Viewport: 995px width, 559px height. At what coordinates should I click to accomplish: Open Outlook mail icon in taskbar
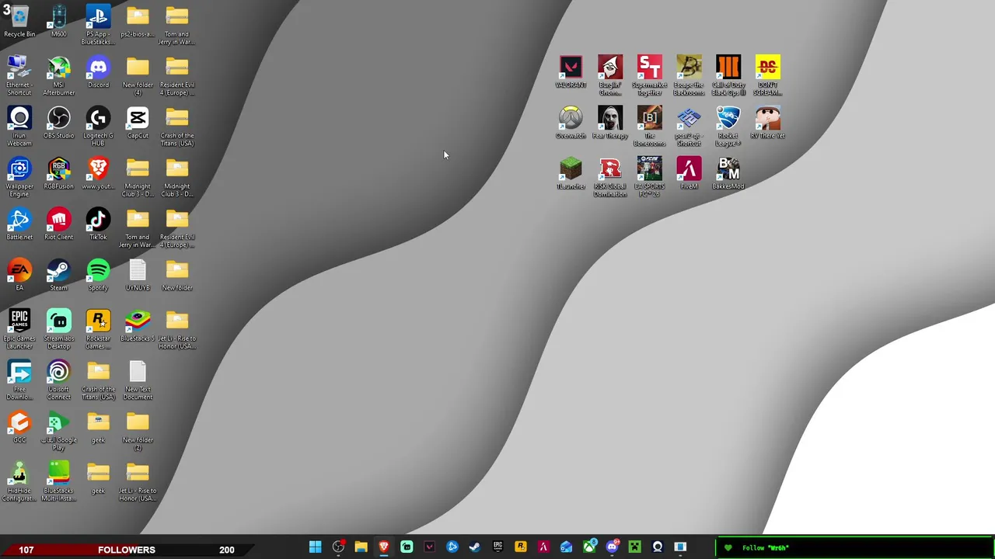(x=566, y=547)
